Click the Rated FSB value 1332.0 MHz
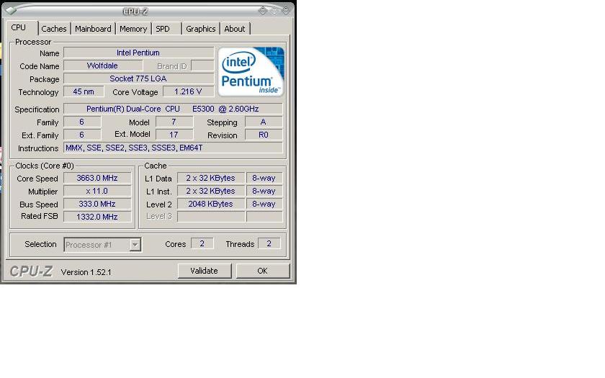Screen dimensions: 605x378 coord(97,217)
